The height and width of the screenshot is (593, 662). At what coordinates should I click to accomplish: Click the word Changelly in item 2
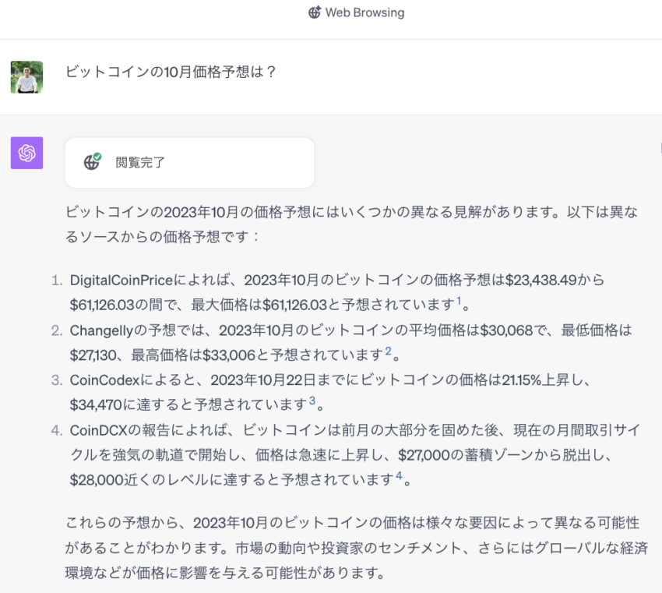pyautogui.click(x=101, y=330)
